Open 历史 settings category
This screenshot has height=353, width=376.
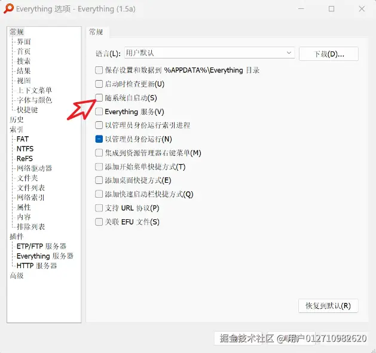(x=17, y=119)
